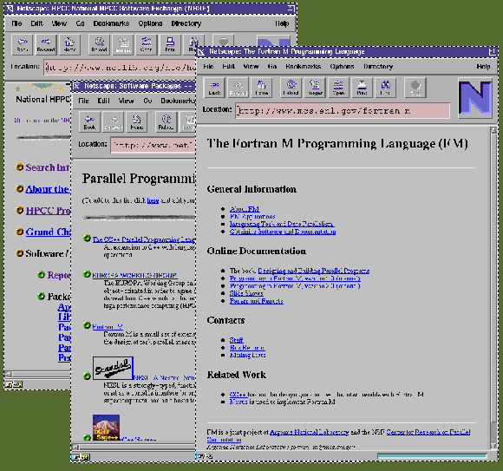Click Reload in the NHSE window toolbar
The height and width of the screenshot is (471, 503).
[99, 44]
